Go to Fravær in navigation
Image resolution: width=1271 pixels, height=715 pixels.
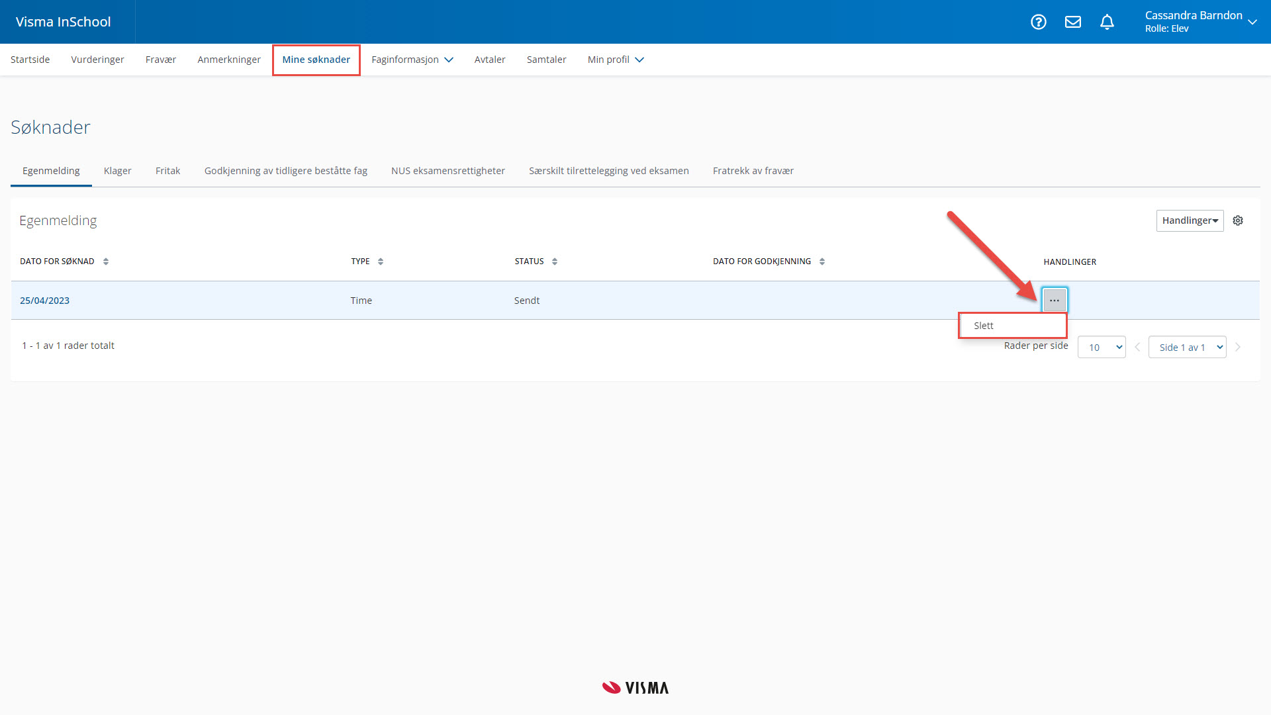(x=160, y=60)
